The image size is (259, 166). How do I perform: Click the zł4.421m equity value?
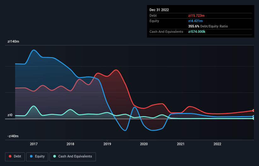[x=195, y=21]
